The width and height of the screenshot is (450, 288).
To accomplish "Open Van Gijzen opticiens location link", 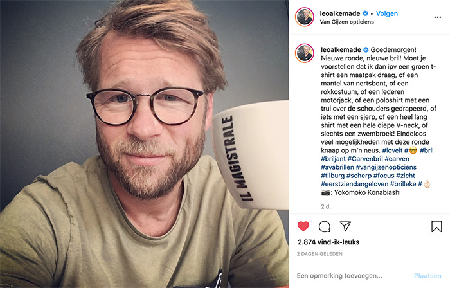I will 346,22.
